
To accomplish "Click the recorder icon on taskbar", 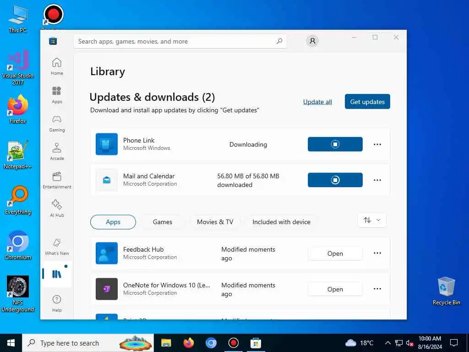I will click(x=233, y=343).
